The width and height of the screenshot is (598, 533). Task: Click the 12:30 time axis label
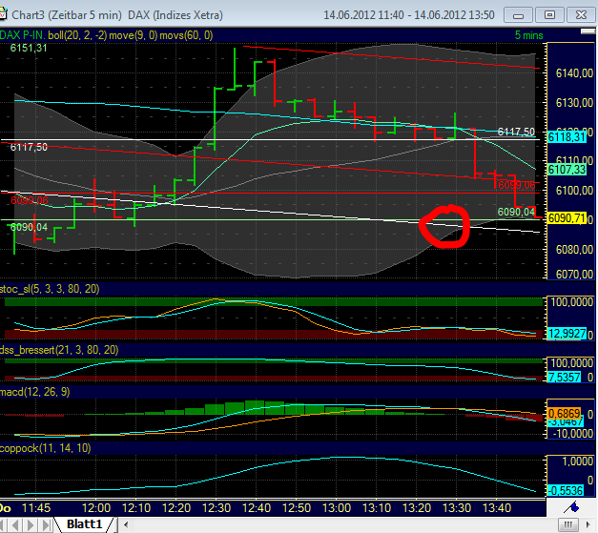click(x=217, y=508)
